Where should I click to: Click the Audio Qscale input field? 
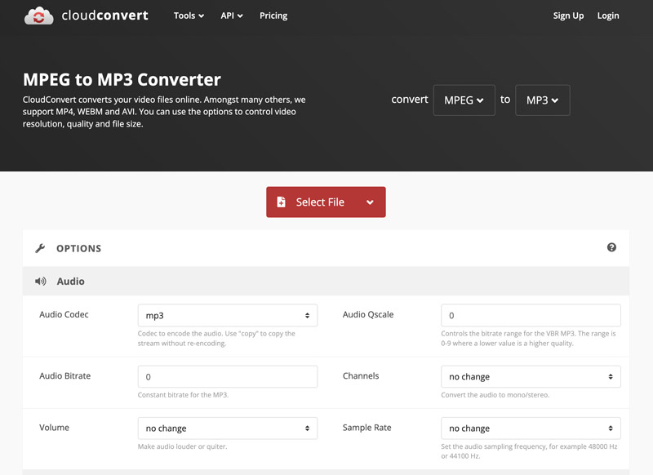(531, 315)
